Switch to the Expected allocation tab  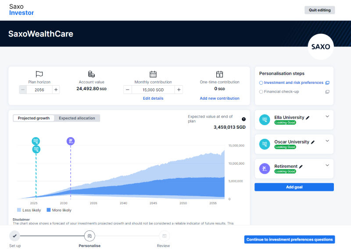tap(77, 118)
